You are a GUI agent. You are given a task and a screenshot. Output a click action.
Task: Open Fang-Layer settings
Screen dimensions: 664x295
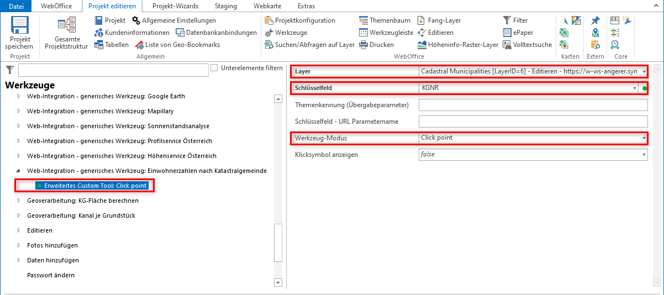pyautogui.click(x=439, y=20)
